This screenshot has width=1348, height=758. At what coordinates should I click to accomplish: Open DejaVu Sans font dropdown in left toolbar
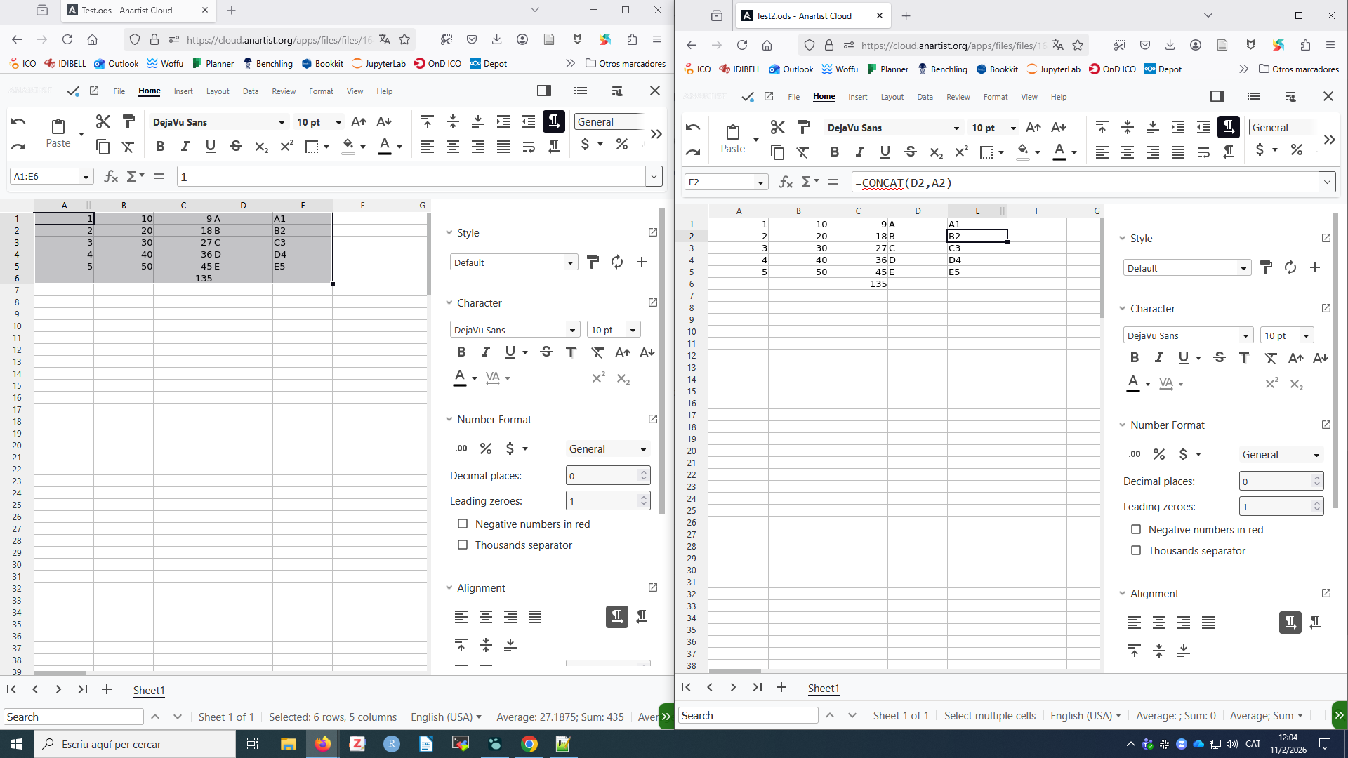282,122
